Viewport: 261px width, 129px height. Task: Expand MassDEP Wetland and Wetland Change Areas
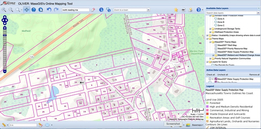[x=213, y=55]
